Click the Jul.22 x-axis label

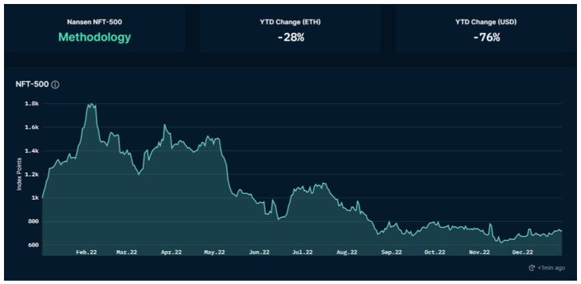303,253
